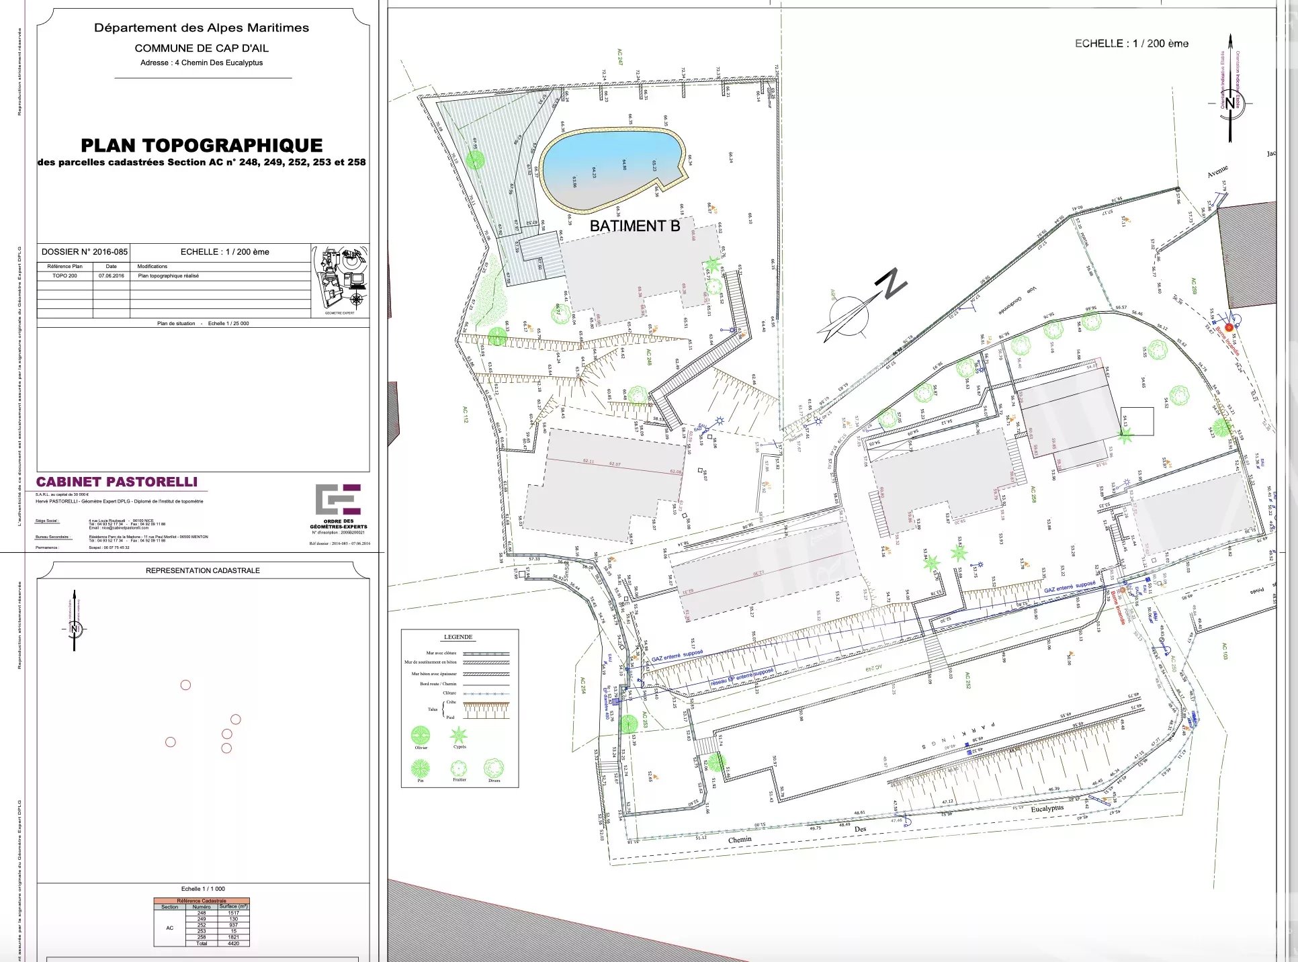Click the Fruitier tree symbol in legend
Screen dimensions: 1298x962
[x=459, y=768]
